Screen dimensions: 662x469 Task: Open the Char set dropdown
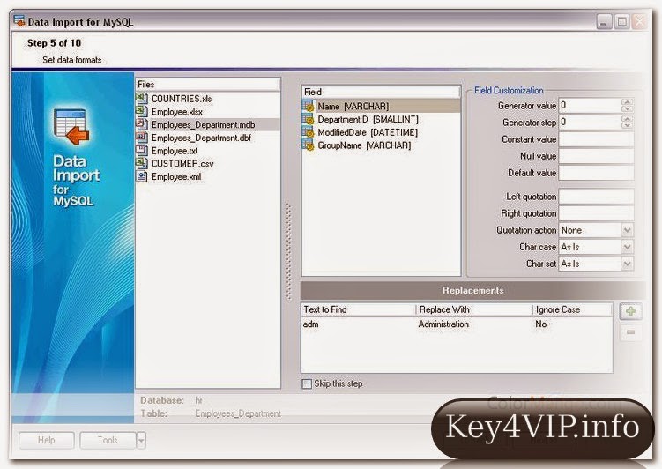[627, 264]
